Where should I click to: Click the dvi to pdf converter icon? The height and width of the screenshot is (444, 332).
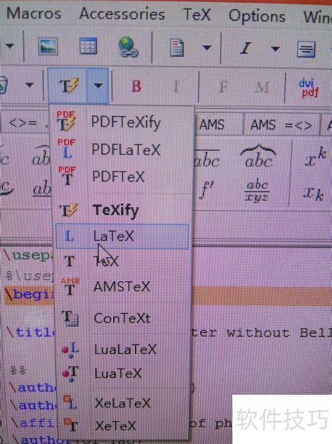tap(309, 88)
